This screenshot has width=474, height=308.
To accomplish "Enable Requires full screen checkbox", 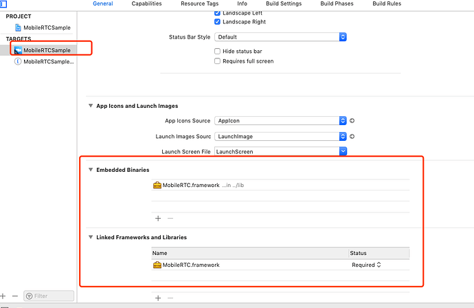I will point(217,61).
